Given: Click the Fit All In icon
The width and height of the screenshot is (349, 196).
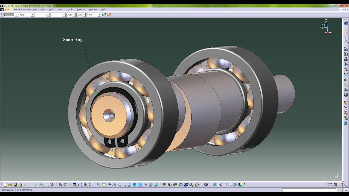Looking at the screenshot, I should 104,185.
